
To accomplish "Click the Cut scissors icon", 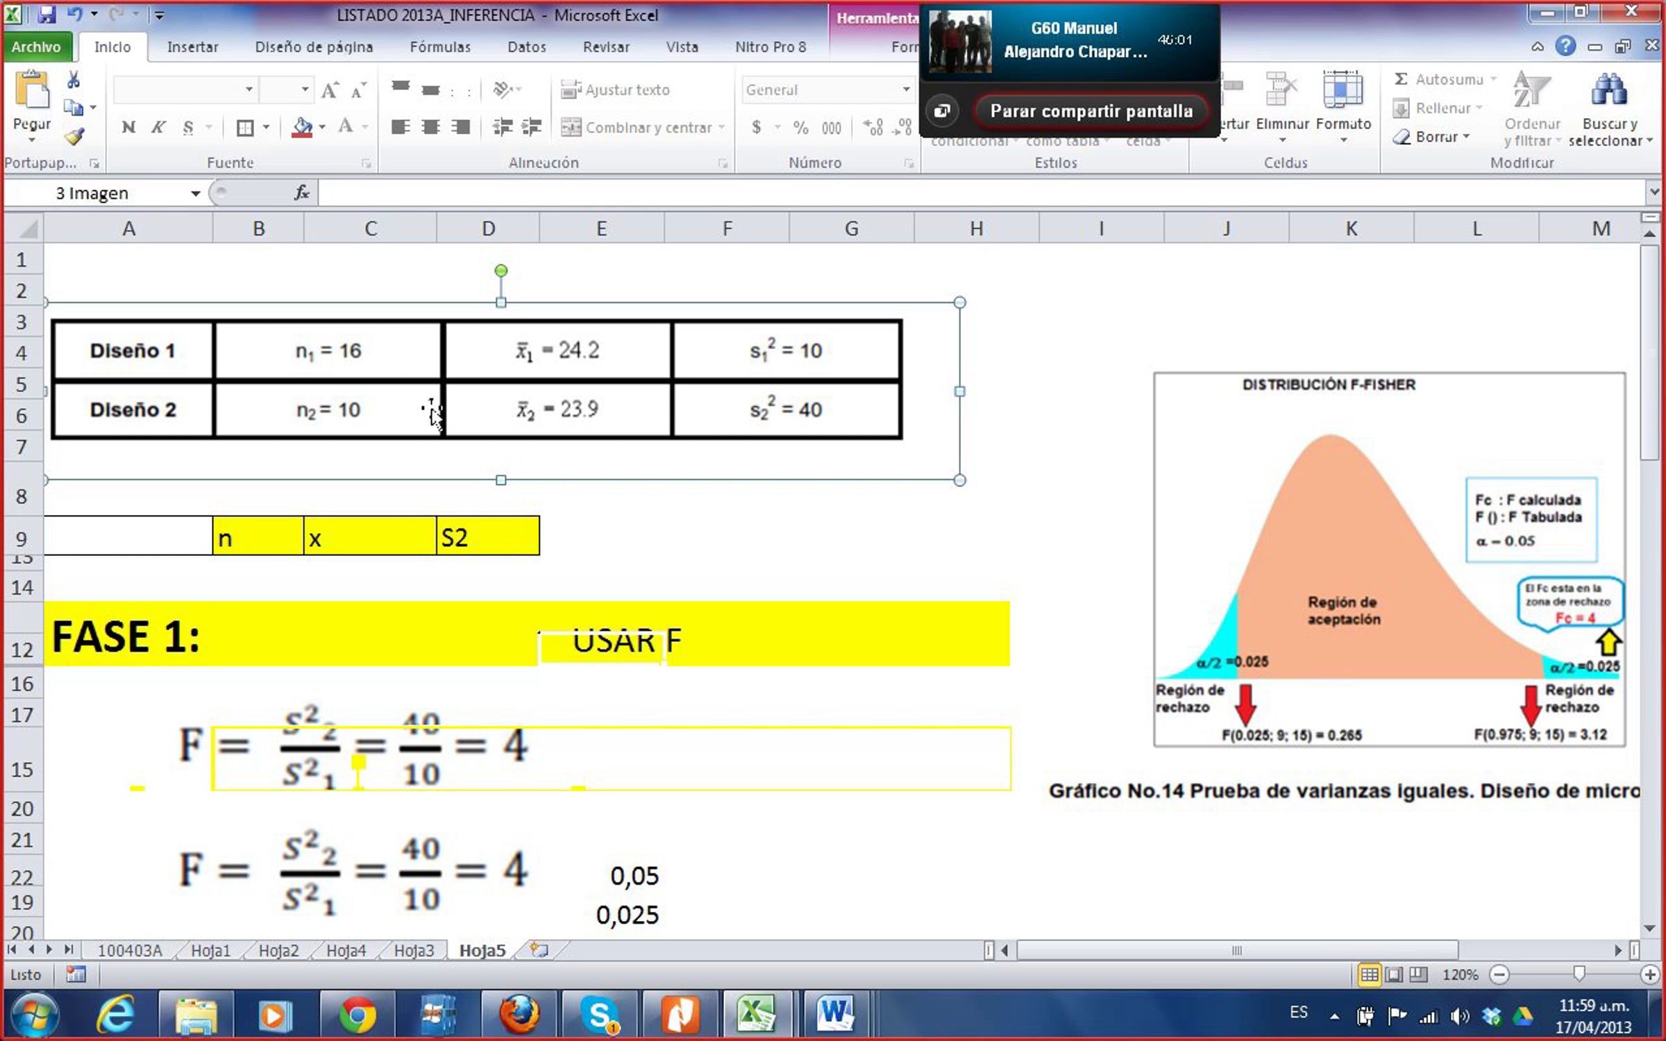I will tap(73, 79).
